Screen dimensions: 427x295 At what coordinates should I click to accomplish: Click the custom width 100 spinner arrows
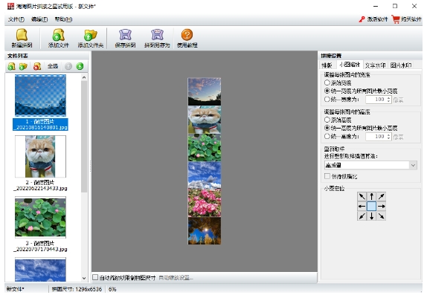click(388, 100)
